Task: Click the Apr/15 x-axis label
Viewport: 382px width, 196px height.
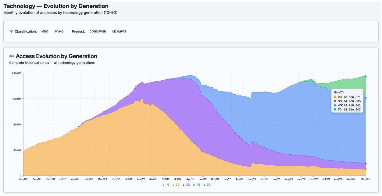Action: 190,180
